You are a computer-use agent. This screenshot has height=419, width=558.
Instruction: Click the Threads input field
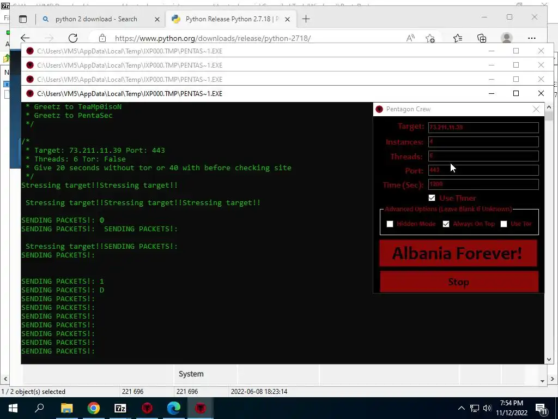click(x=483, y=155)
